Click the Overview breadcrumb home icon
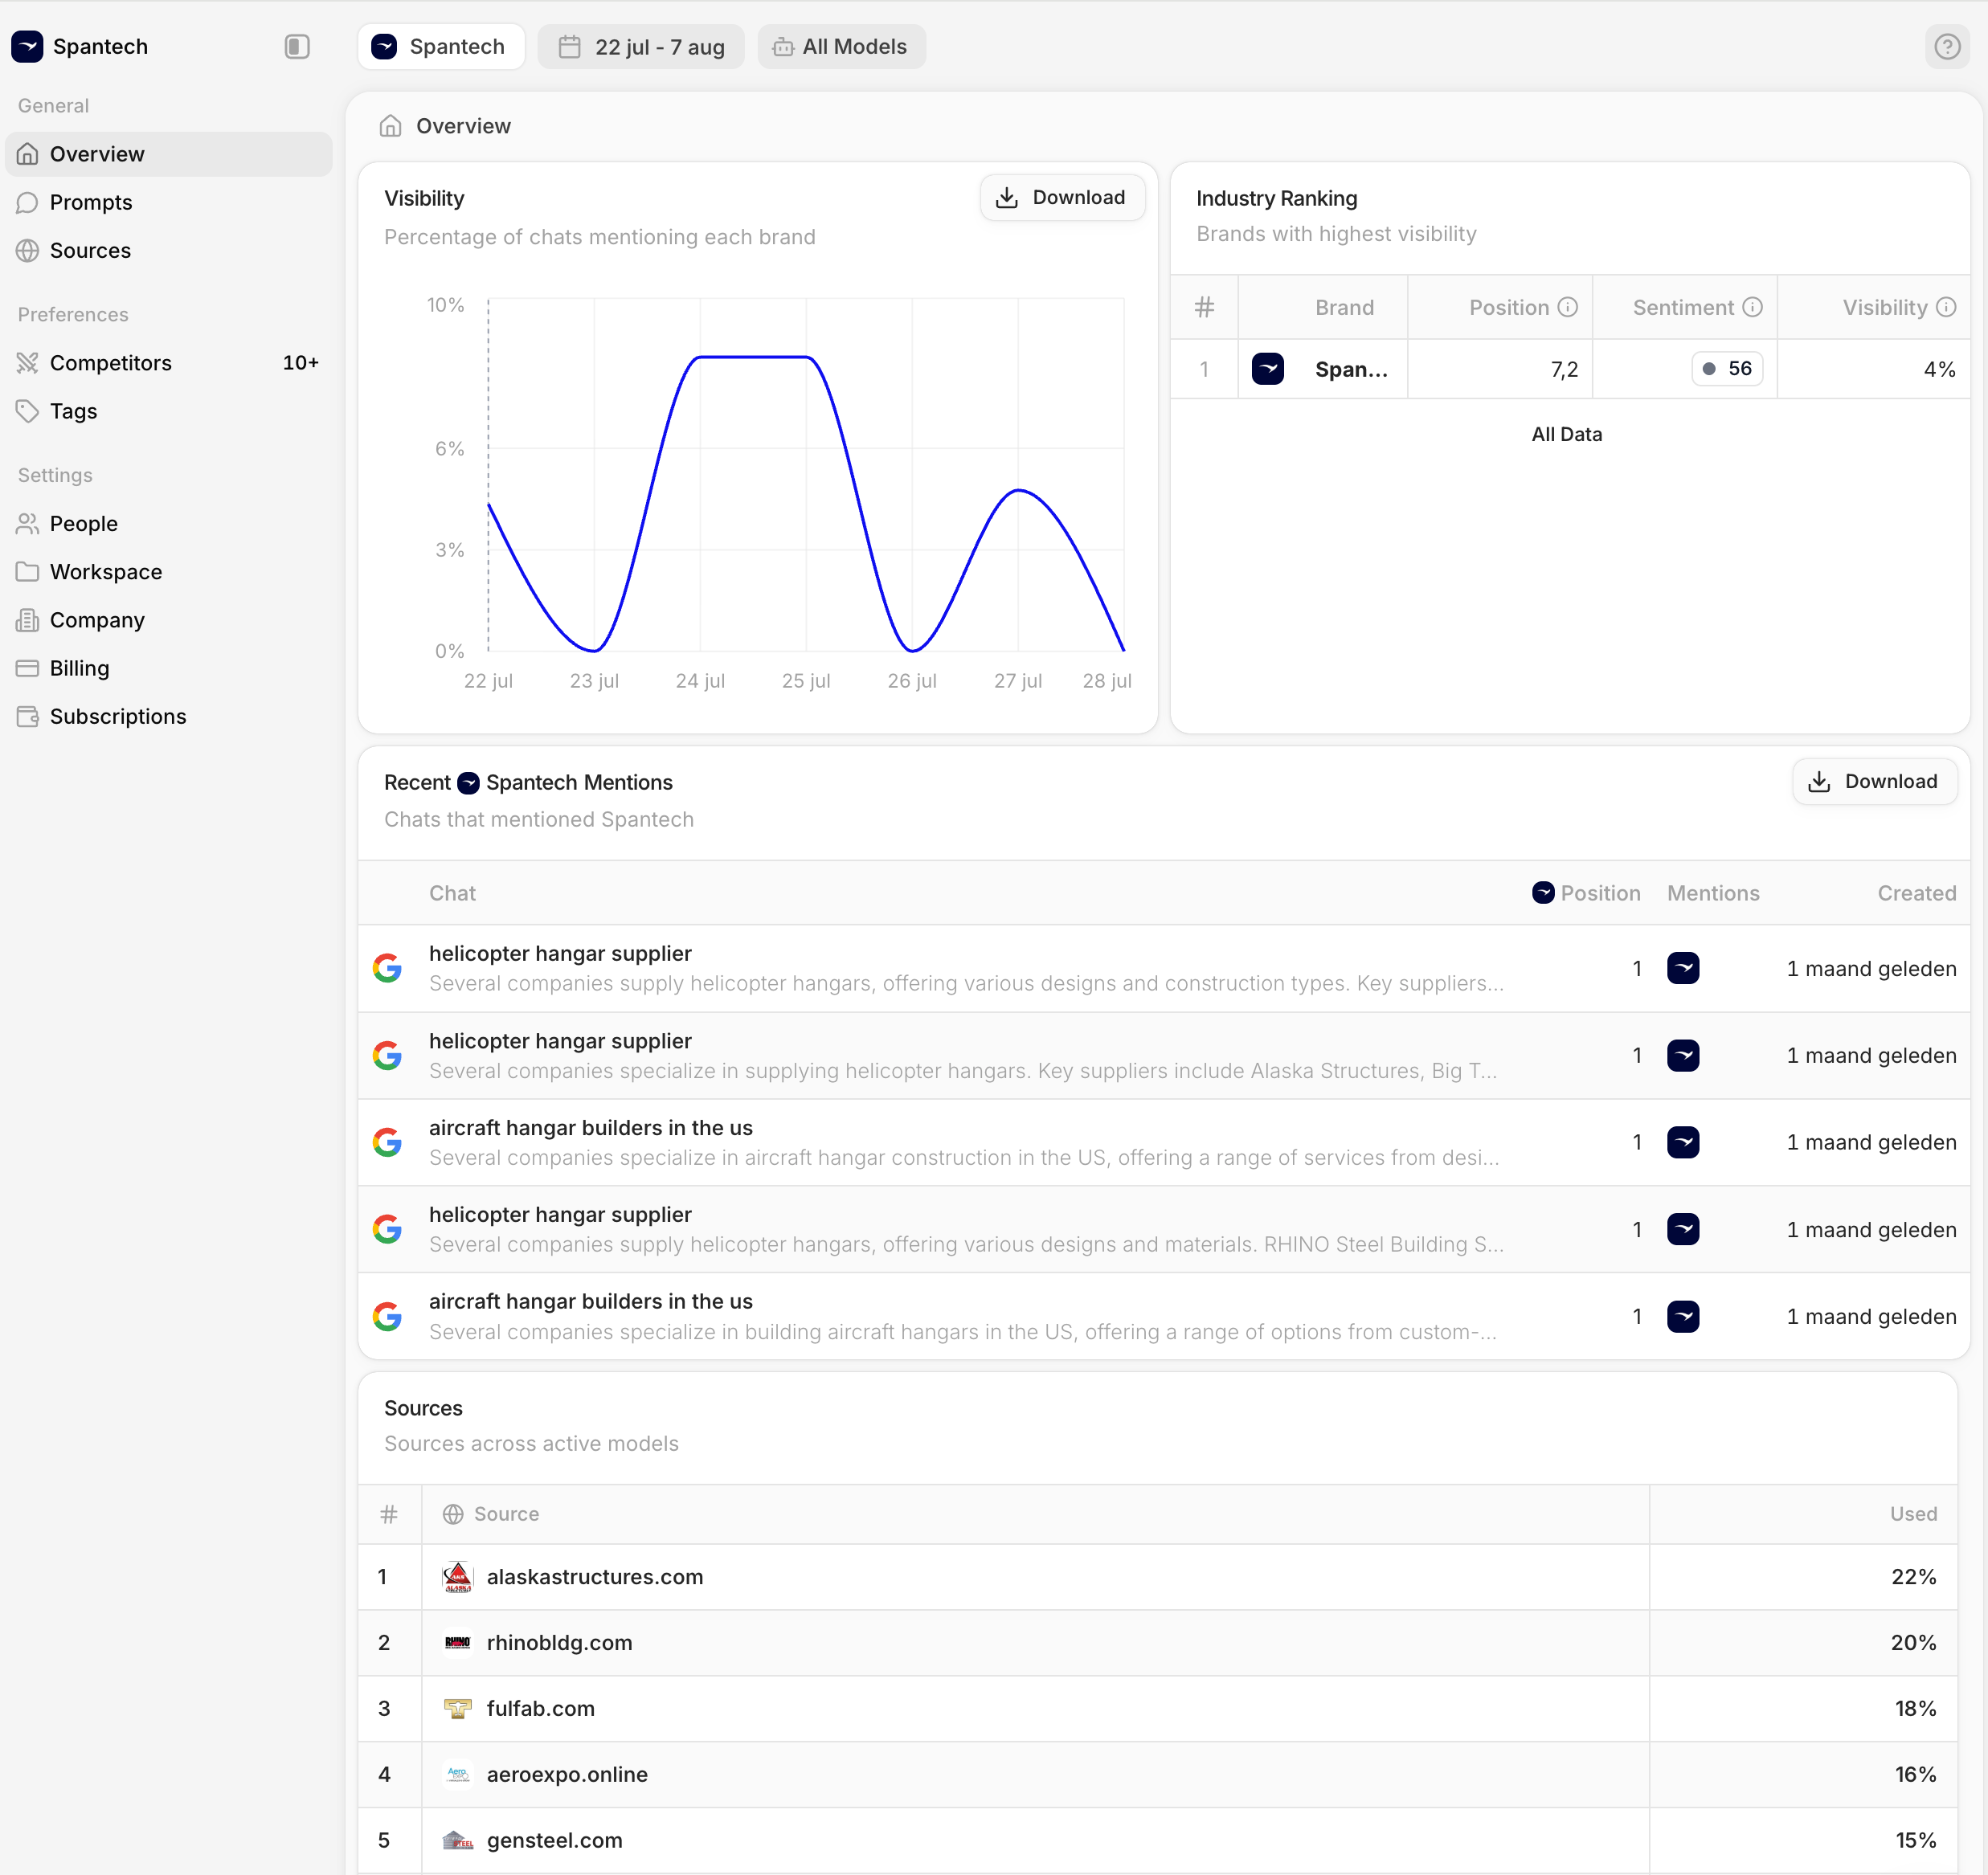 click(391, 126)
